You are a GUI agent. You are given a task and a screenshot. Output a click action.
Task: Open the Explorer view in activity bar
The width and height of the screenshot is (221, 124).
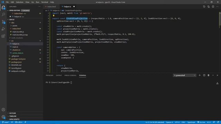click(x=3, y=8)
